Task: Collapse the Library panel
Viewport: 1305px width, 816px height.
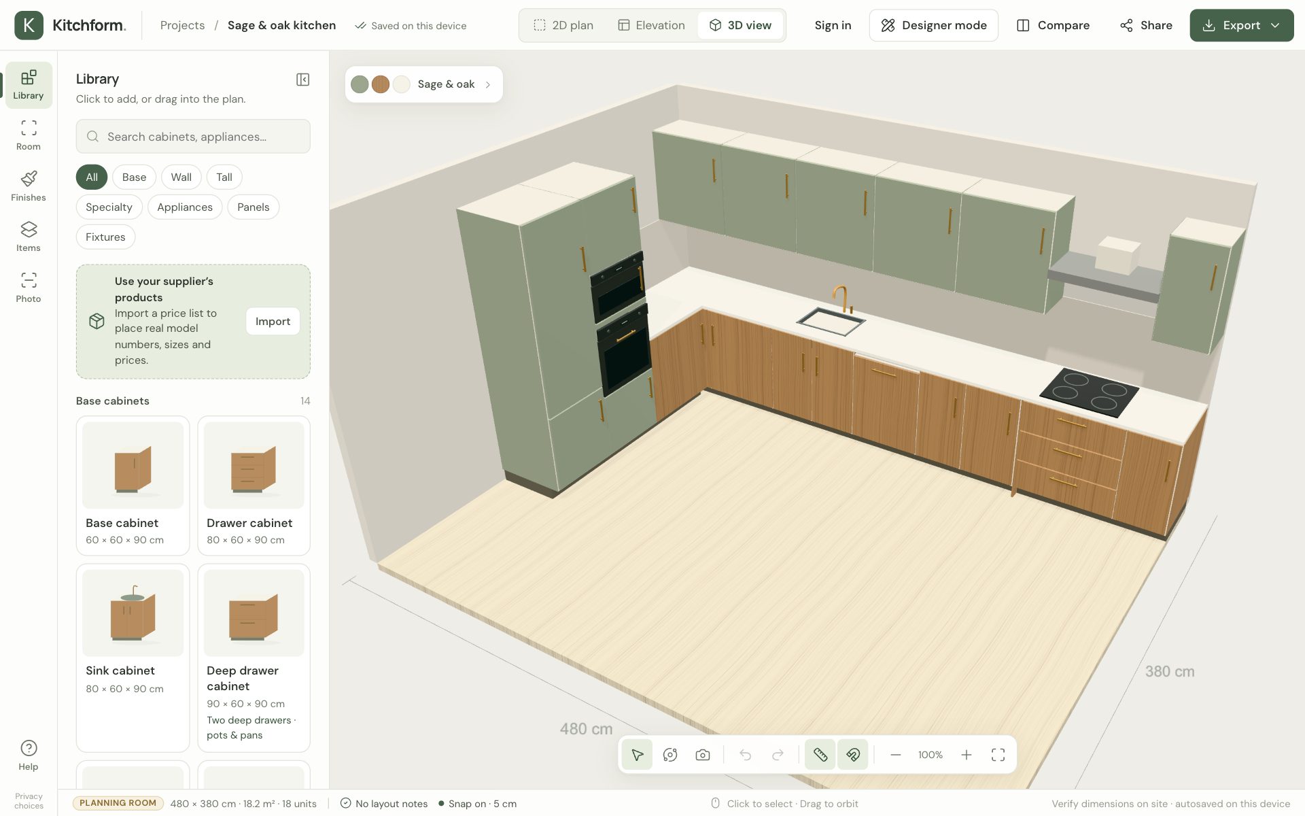Action: pos(303,80)
